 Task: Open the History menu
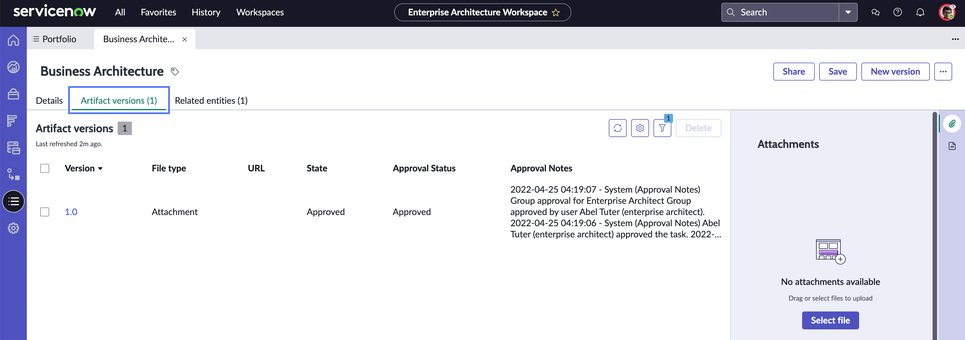[x=206, y=12]
